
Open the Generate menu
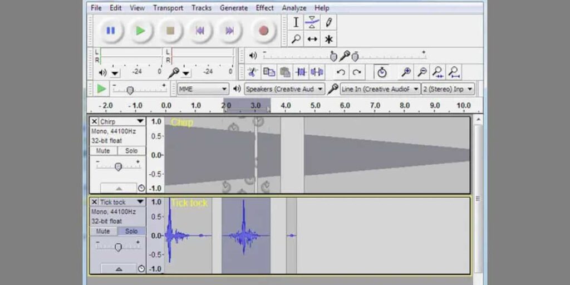tap(233, 8)
